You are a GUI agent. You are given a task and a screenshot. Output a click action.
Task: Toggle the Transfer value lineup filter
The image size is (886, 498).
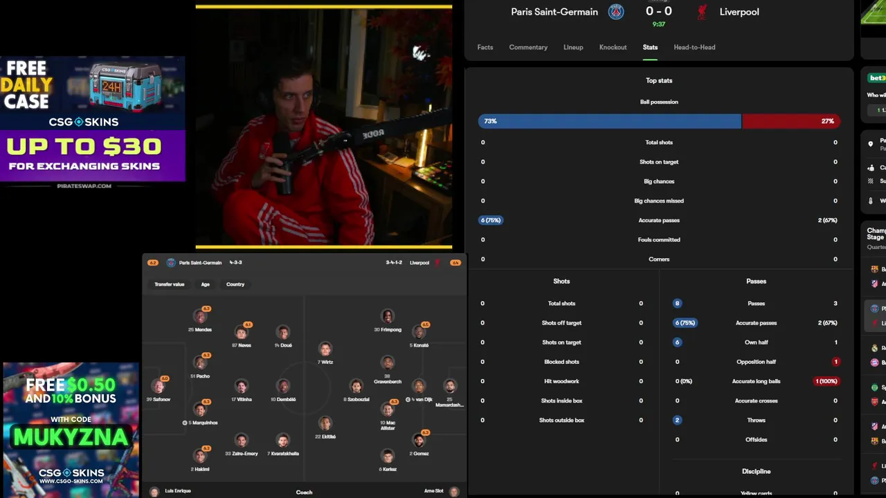(x=170, y=284)
